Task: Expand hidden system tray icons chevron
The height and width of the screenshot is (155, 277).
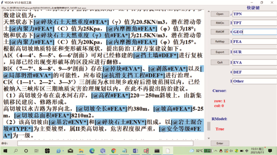Action: pos(216,151)
